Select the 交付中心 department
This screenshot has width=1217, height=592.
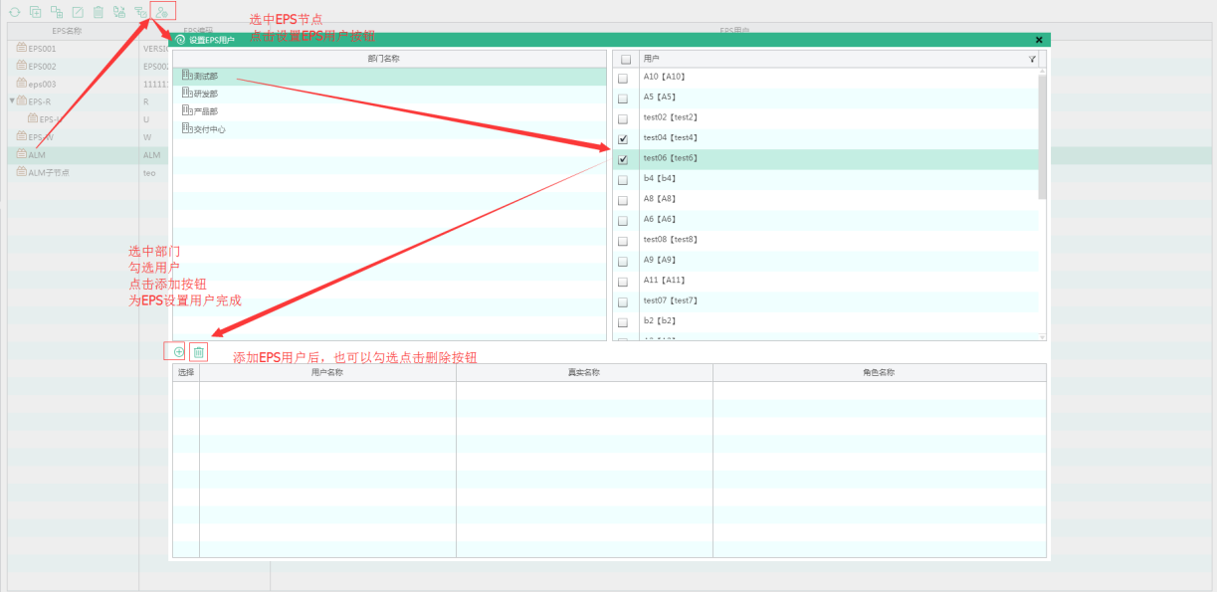pos(209,129)
